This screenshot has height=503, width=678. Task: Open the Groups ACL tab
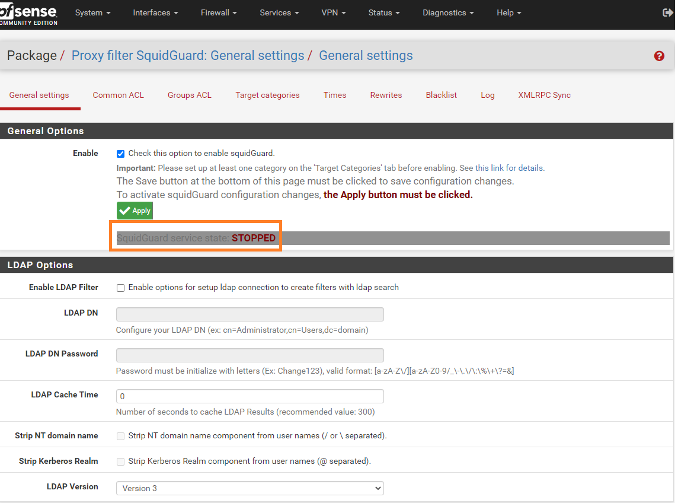(x=190, y=95)
